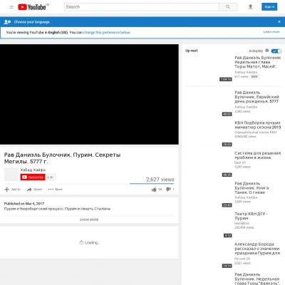The image size is (285, 285).
Task: Open the More actions menu
Action: tap(55, 190)
